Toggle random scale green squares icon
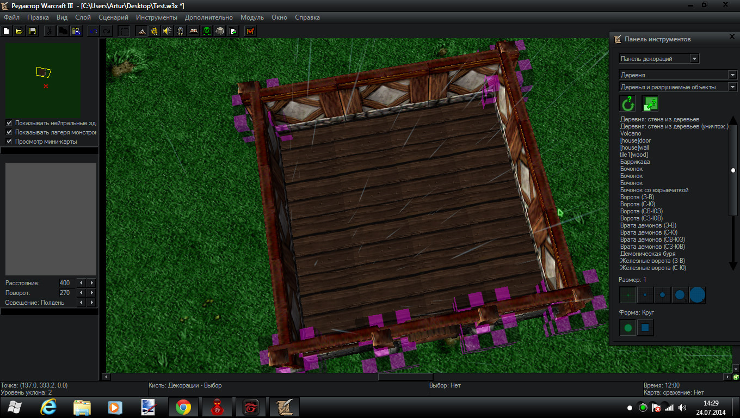The height and width of the screenshot is (418, 740). coord(650,103)
